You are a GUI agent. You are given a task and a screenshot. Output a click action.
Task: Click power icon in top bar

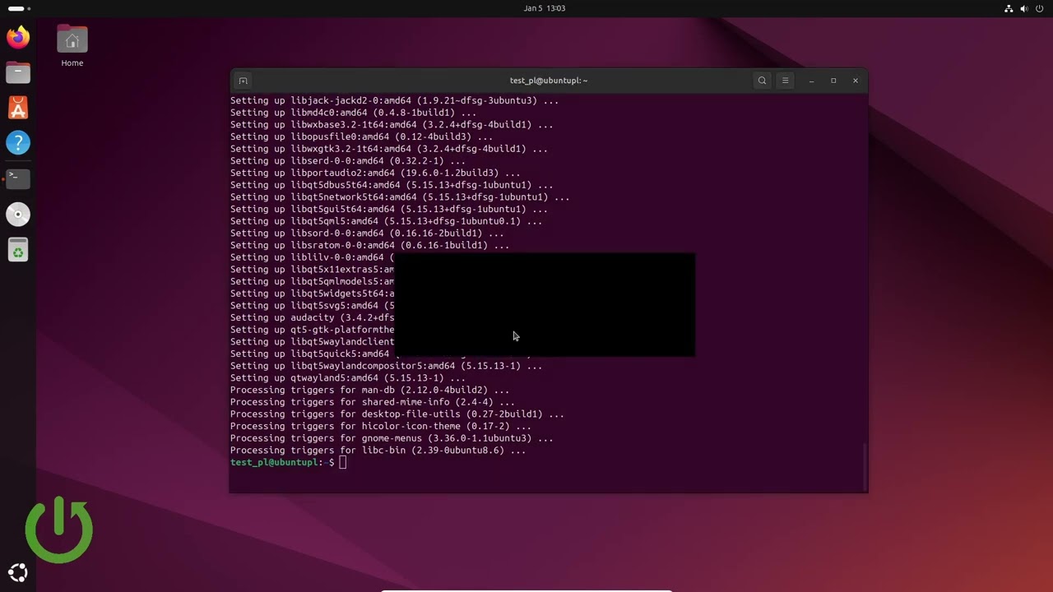(x=1040, y=8)
